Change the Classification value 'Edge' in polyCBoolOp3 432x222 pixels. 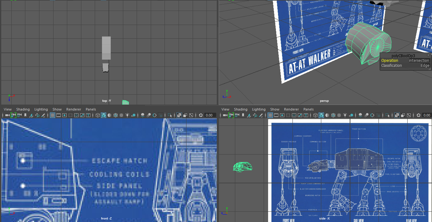tap(425, 66)
